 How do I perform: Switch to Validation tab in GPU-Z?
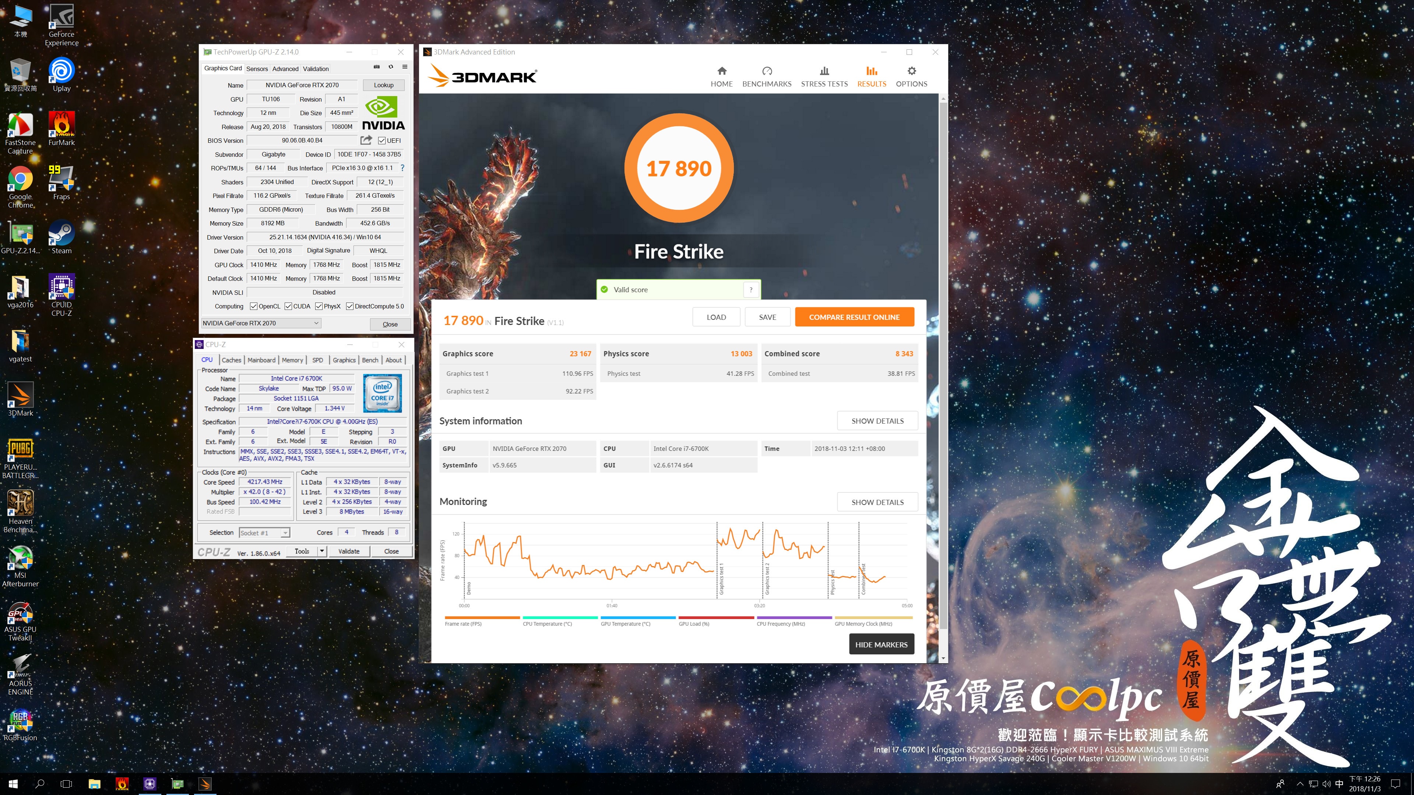[x=316, y=68]
